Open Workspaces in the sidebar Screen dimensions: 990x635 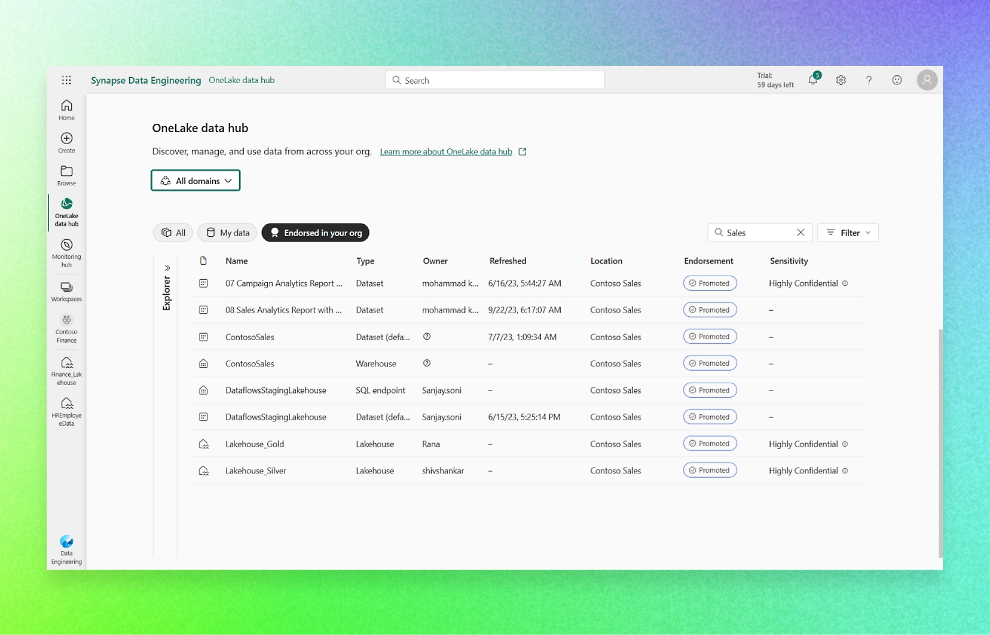coord(66,292)
